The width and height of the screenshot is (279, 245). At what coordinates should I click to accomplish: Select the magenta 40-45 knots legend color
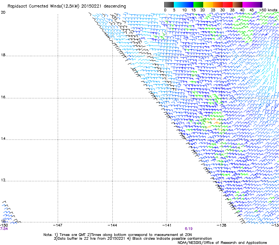[247, 5]
